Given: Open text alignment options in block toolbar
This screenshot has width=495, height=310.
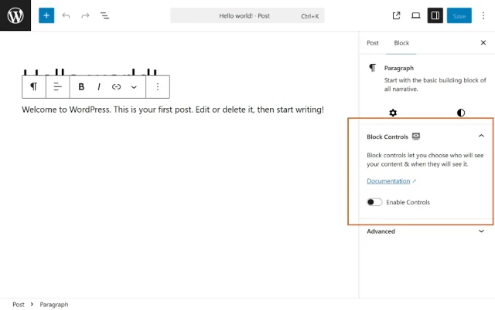Looking at the screenshot, I should 57,86.
